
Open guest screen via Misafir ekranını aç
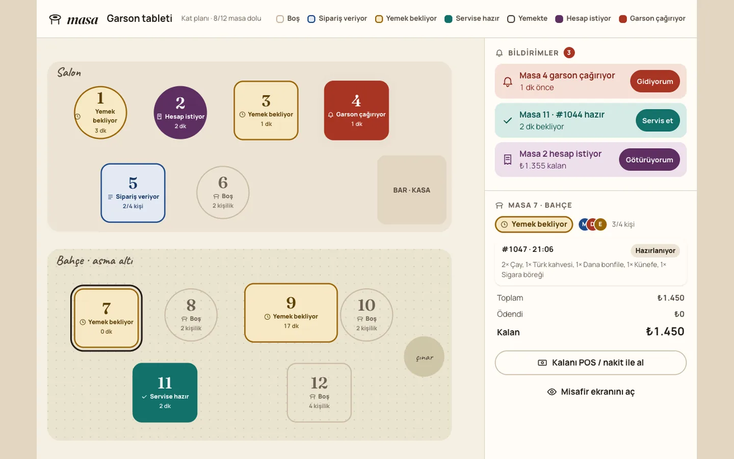click(x=591, y=392)
